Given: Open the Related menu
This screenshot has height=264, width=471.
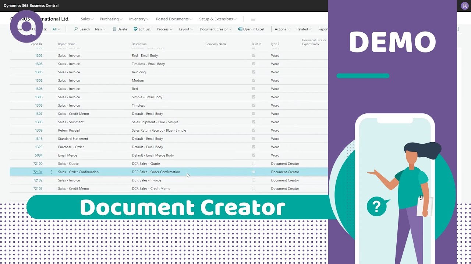Looking at the screenshot, I should (x=304, y=29).
